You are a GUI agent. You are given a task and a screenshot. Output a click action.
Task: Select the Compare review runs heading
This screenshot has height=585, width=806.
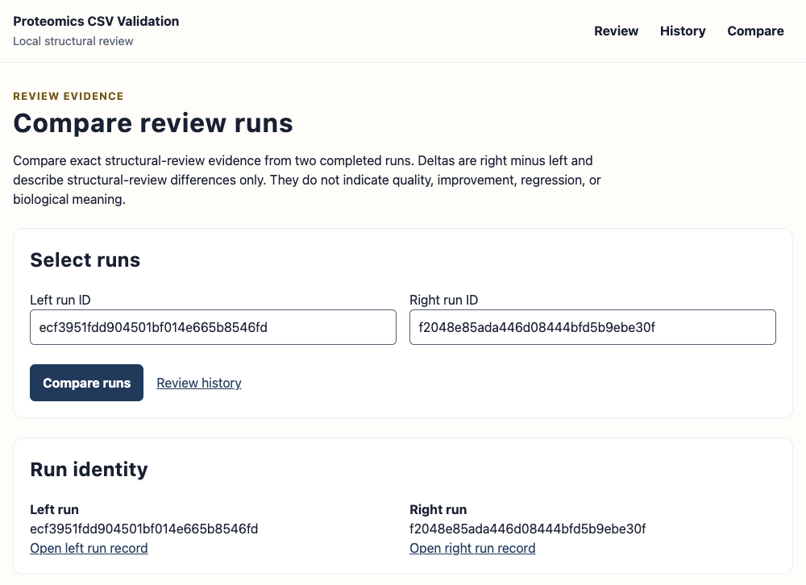coord(152,123)
